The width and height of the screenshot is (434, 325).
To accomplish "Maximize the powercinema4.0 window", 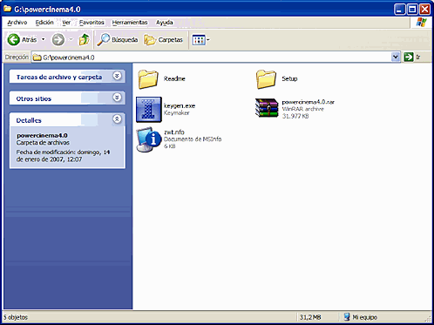I will tap(412, 10).
